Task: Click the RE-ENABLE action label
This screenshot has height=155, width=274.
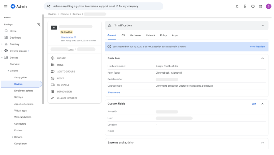Action: point(63,85)
